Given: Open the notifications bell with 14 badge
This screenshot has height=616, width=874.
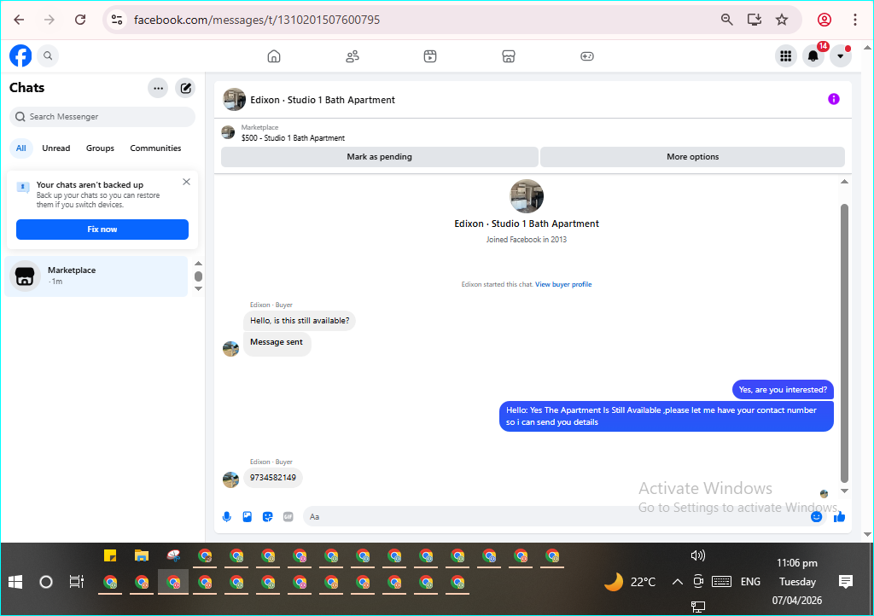Looking at the screenshot, I should (x=813, y=55).
